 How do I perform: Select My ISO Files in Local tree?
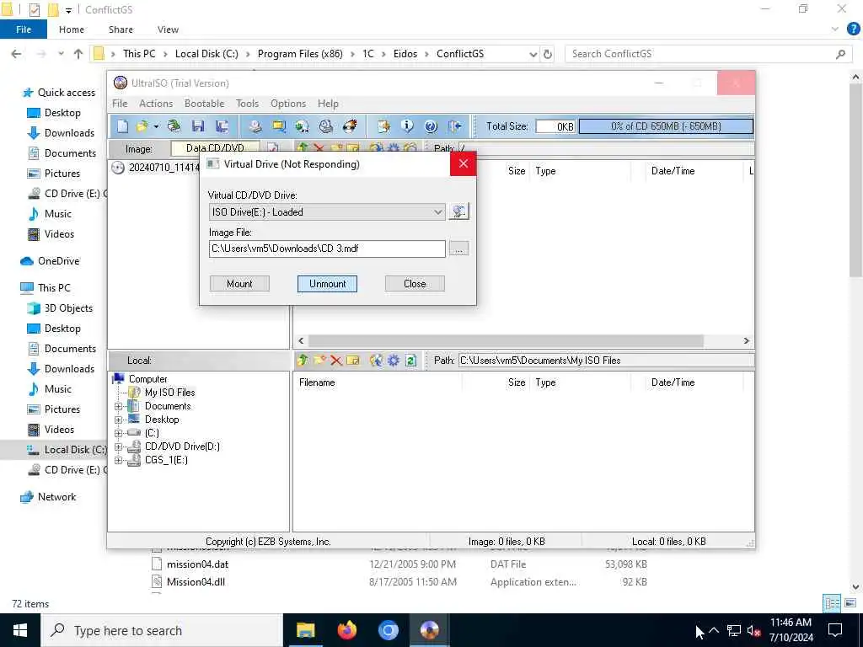169,393
